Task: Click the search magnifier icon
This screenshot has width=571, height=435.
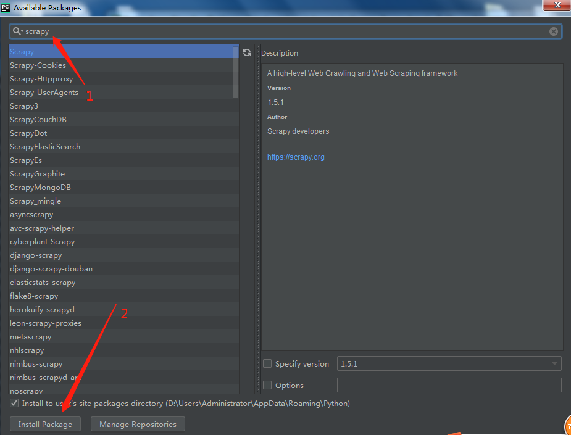Action: (x=17, y=31)
